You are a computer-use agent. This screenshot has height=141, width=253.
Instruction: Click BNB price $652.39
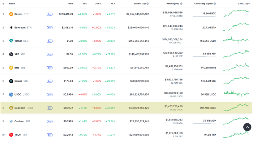point(68,67)
